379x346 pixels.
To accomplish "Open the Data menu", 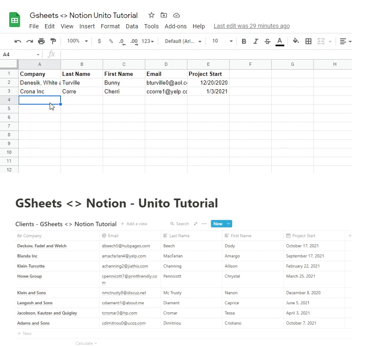I will [132, 26].
